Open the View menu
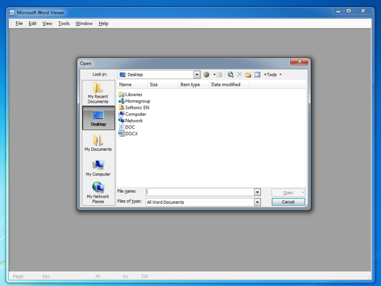Image resolution: width=381 pixels, height=286 pixels. point(47,24)
